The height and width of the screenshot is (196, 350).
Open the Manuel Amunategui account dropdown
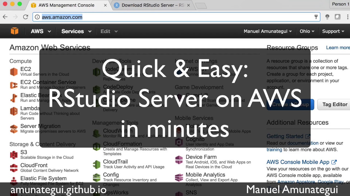(268, 31)
